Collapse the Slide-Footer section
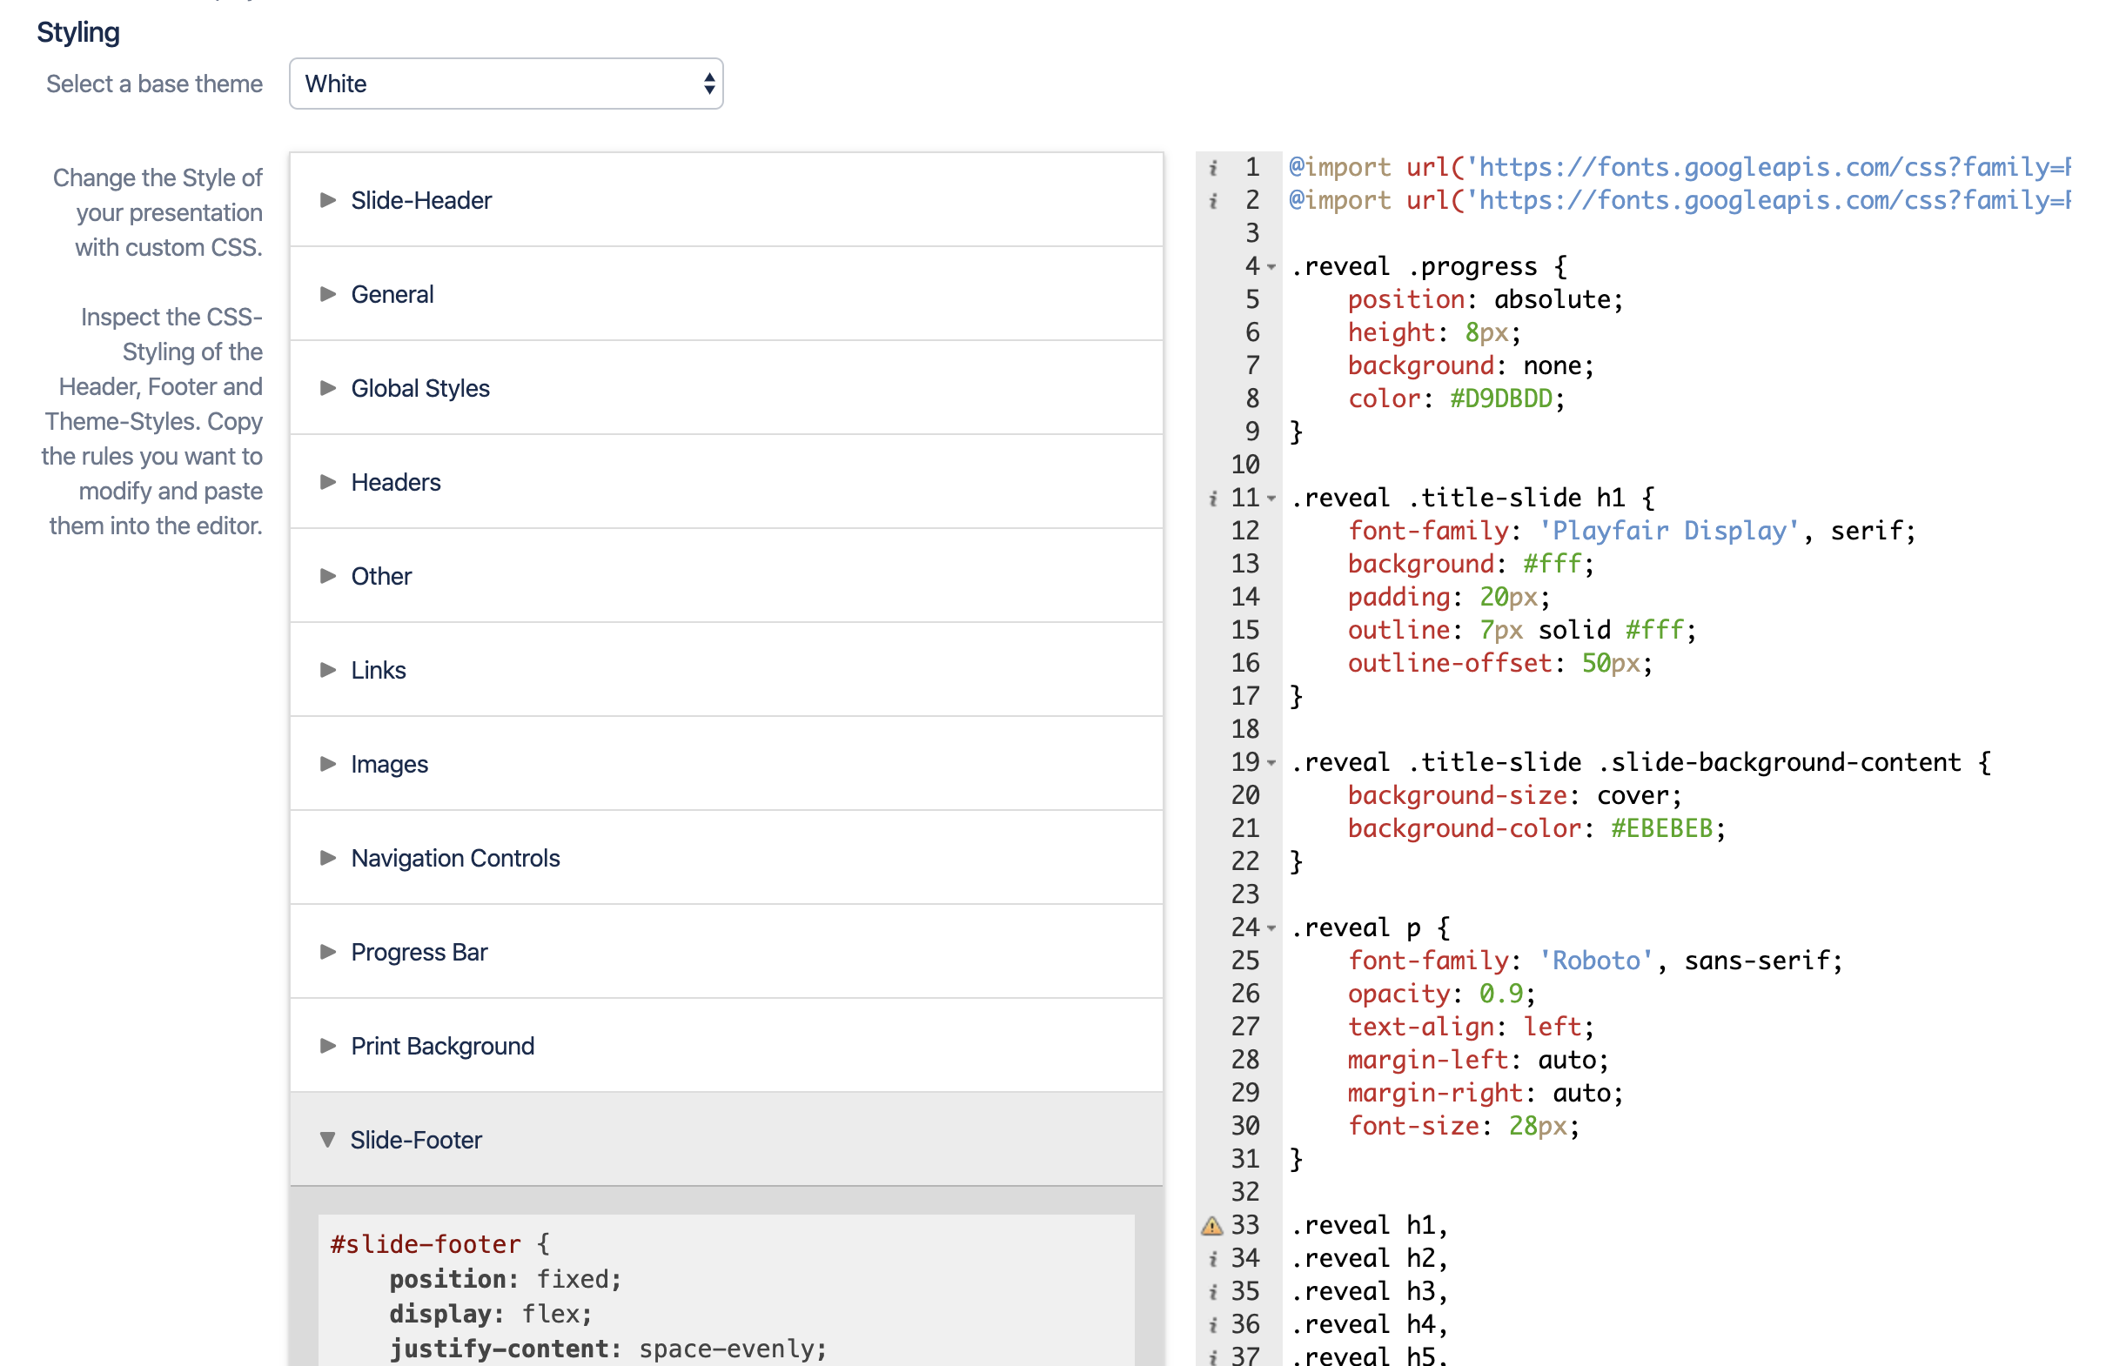 point(416,1140)
